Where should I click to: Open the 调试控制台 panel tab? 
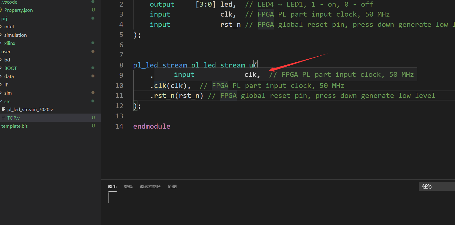[x=150, y=186]
